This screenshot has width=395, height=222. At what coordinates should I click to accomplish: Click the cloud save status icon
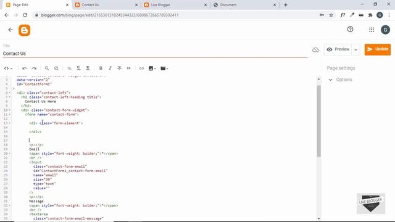[315, 49]
